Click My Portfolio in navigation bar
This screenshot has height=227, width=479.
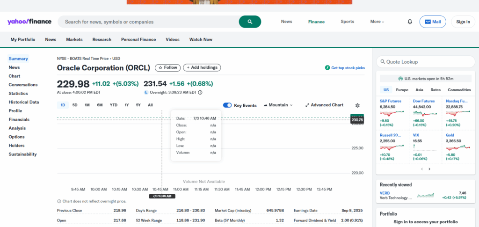pos(23,39)
